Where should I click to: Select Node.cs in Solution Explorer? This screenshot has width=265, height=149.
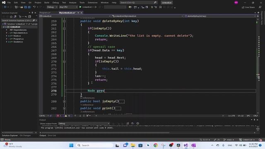pos(17,36)
